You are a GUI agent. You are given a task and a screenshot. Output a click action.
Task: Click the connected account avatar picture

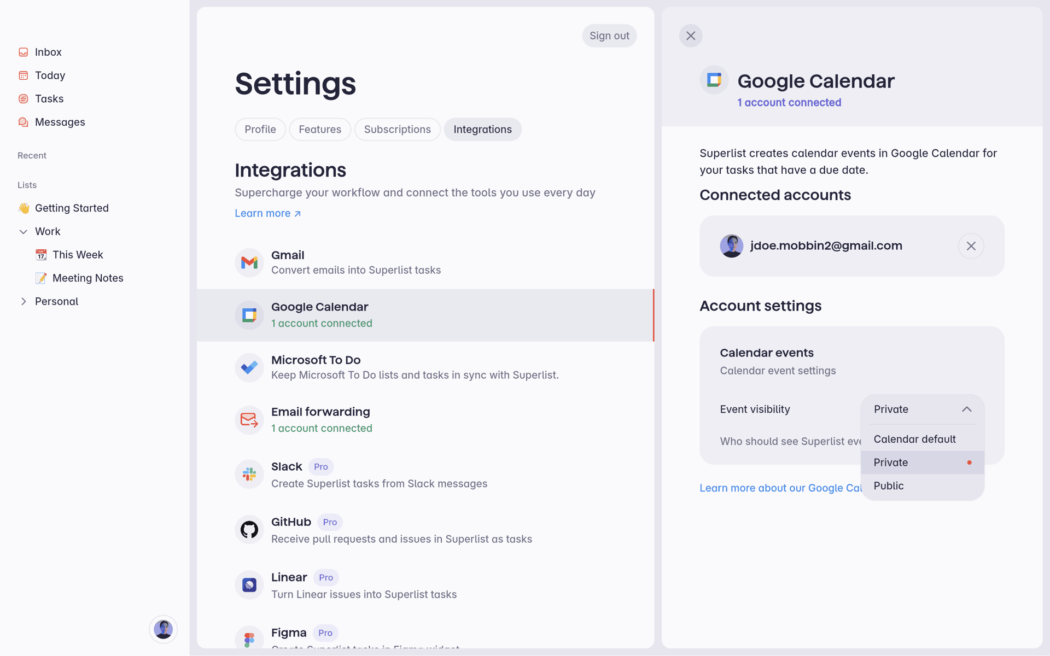[x=731, y=246]
